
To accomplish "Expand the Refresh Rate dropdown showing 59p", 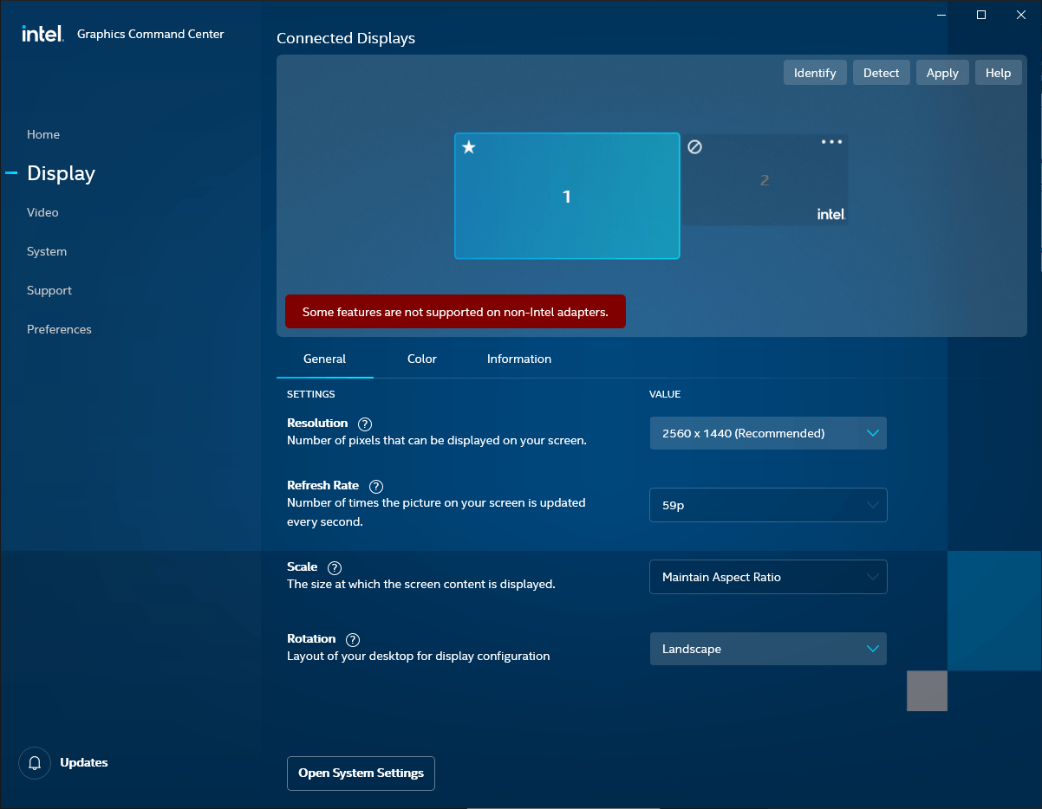I will pyautogui.click(x=768, y=505).
